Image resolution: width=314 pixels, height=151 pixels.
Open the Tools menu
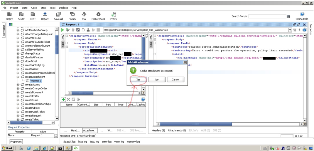53,8
